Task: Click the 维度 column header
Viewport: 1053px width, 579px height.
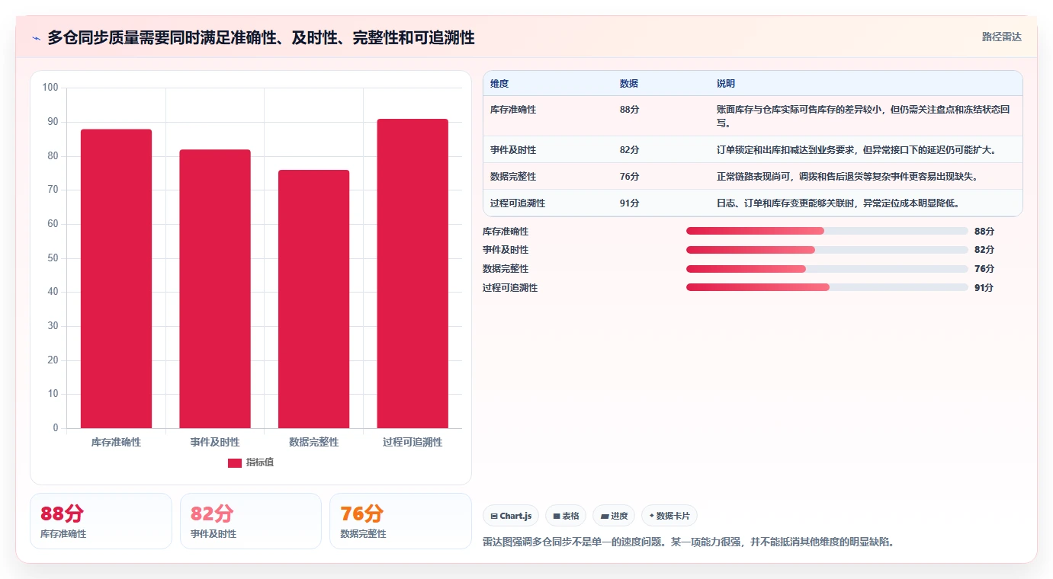Action: point(499,84)
